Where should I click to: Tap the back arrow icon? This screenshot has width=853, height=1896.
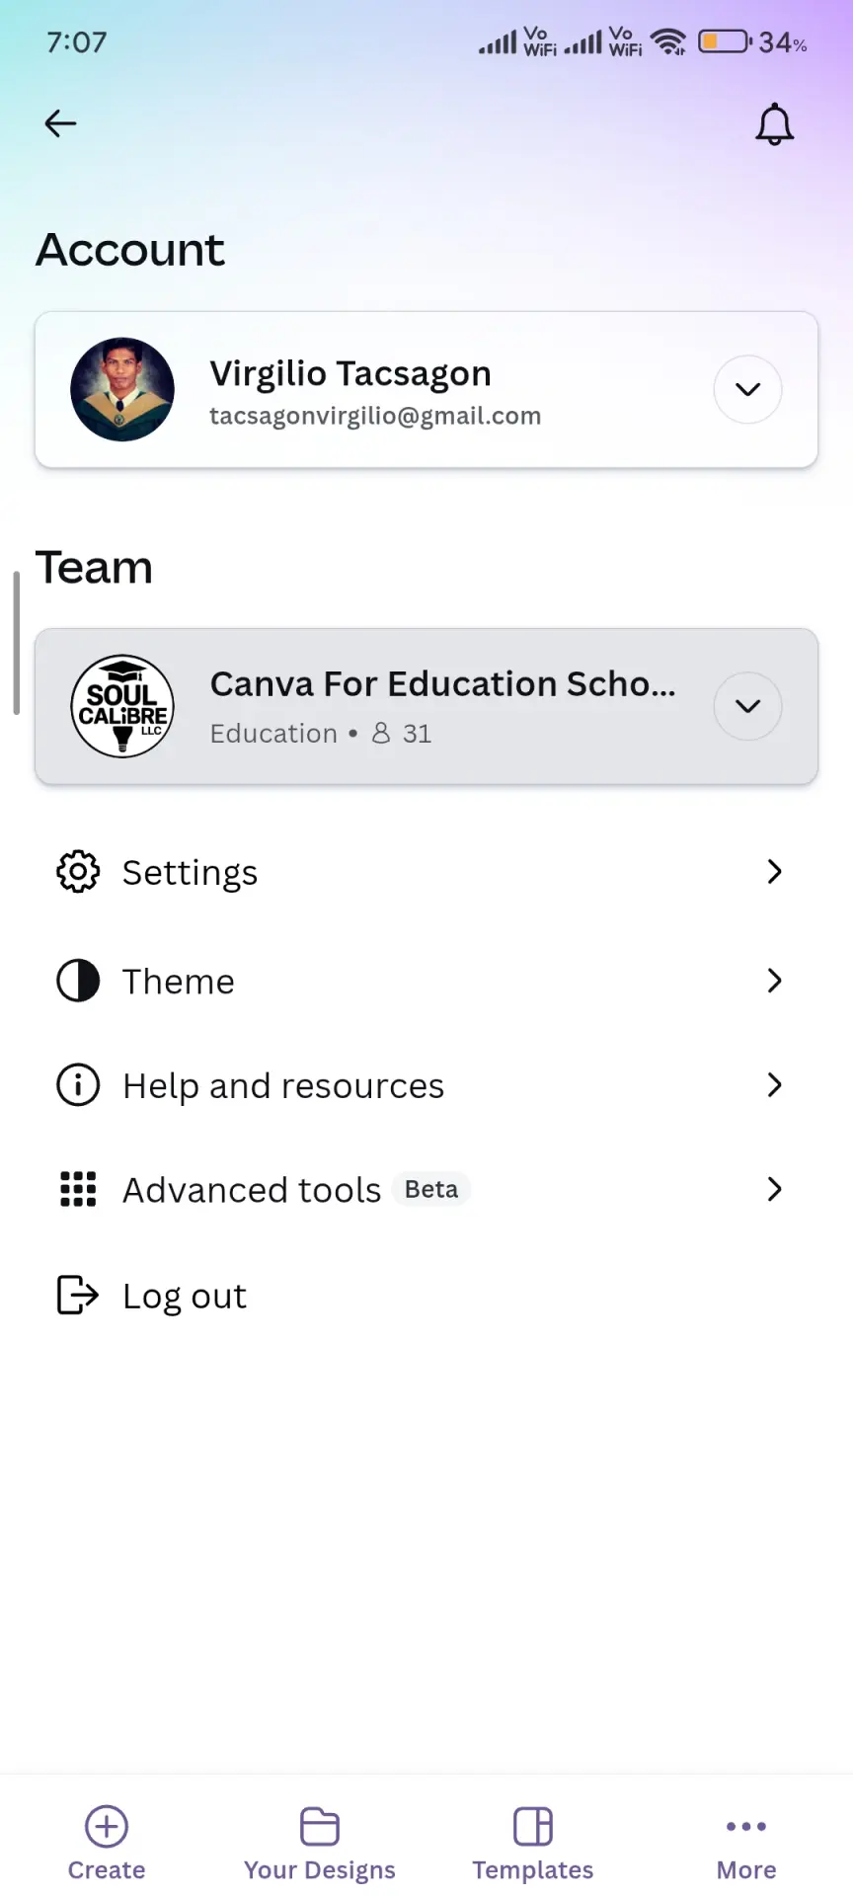point(60,123)
